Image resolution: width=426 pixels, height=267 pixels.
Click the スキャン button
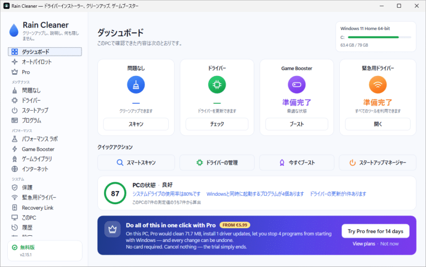[136, 124]
